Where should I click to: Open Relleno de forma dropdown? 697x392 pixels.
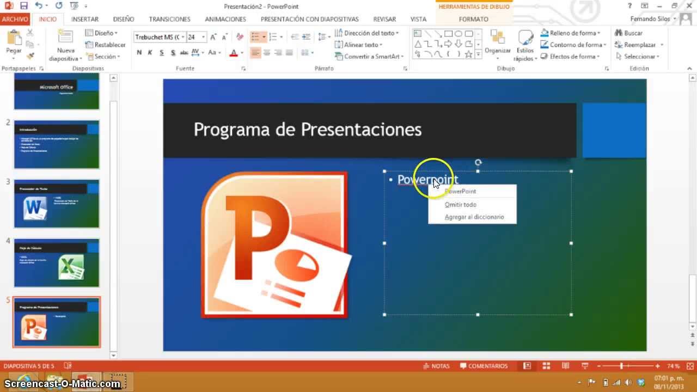pyautogui.click(x=571, y=33)
